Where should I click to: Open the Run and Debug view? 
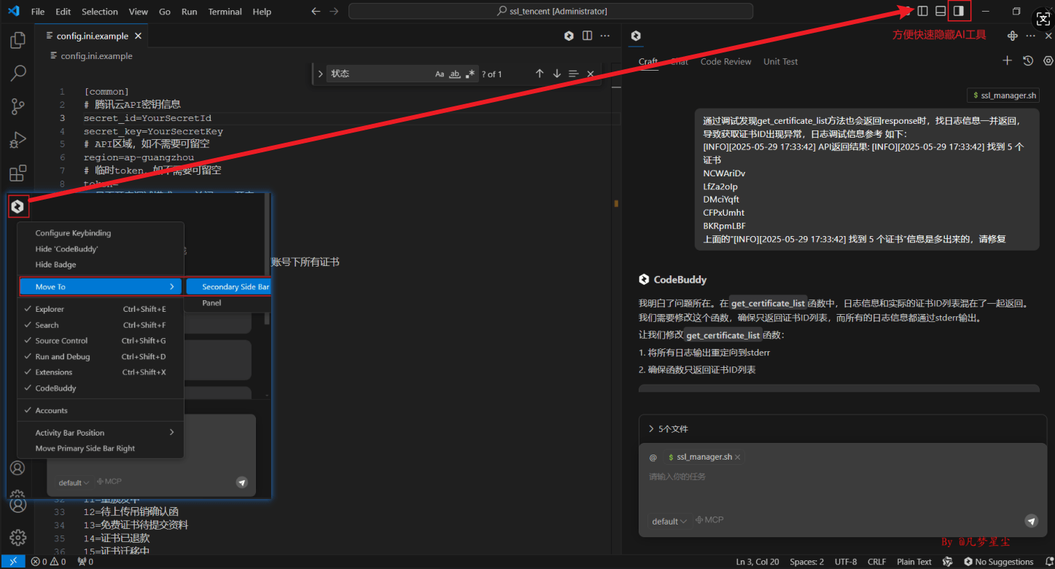(17, 140)
